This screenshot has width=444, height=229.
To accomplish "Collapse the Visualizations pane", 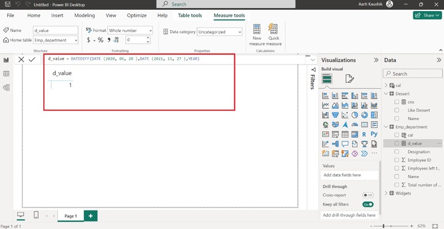I will click(x=376, y=60).
